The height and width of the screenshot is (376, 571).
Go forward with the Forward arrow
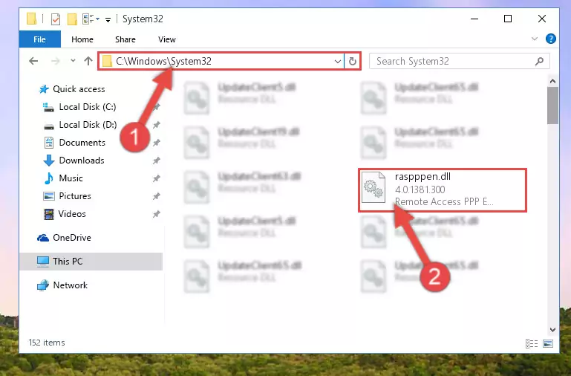[x=56, y=61]
